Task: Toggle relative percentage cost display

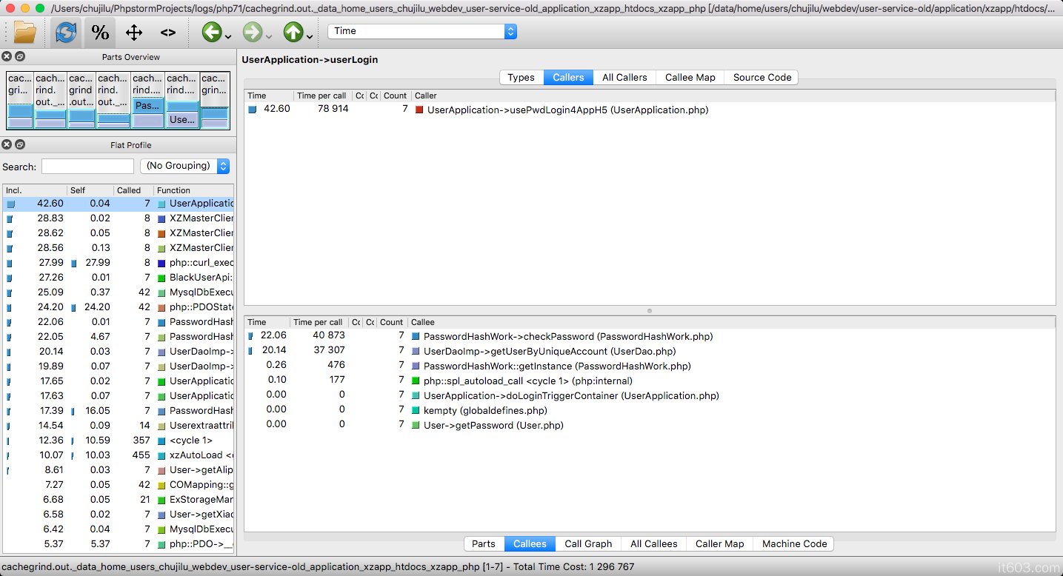Action: coord(100,32)
